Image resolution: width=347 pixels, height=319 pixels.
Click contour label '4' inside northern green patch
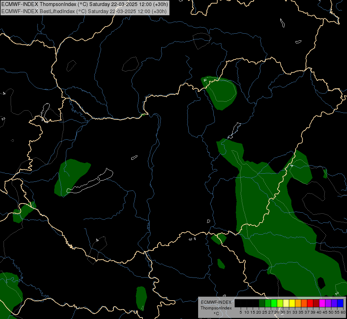pyautogui.click(x=205, y=80)
